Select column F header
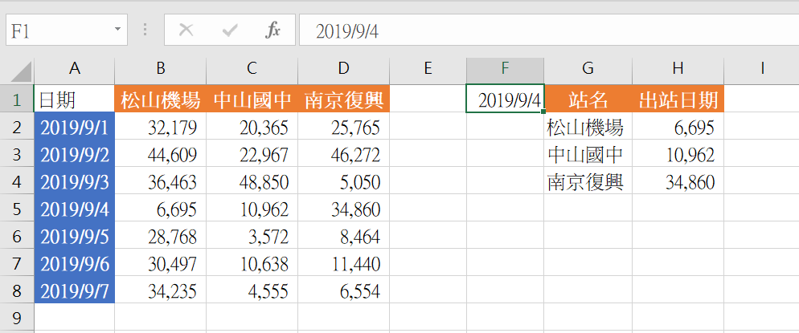799x333 pixels. (x=505, y=69)
